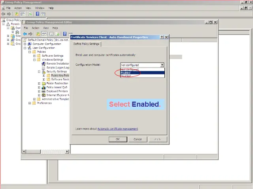
Task: Select the Policy-based QoS tree item
Action: point(57,87)
